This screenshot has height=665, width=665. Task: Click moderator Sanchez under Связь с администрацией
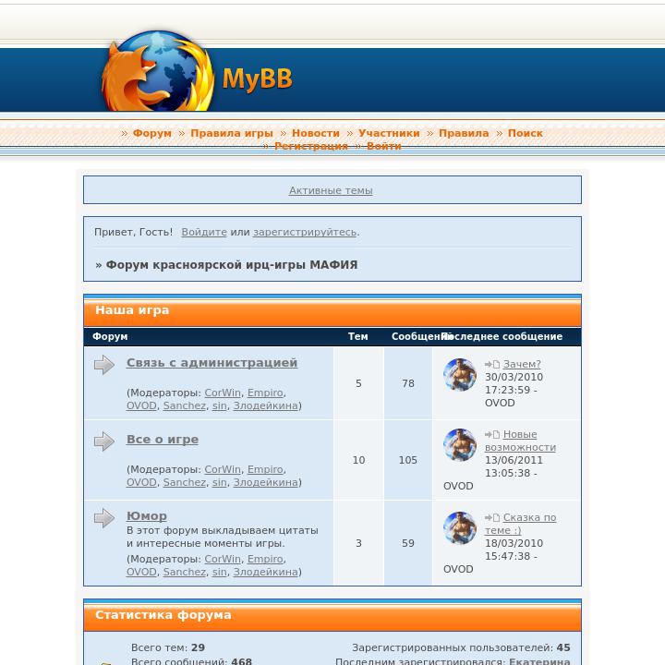point(185,405)
